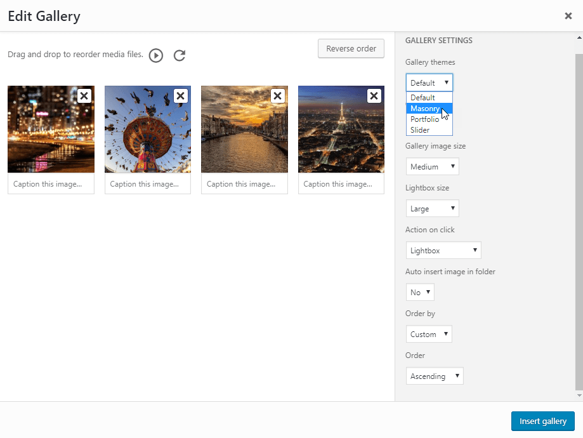583x438 pixels.
Task: Select Masonry from the theme list
Action: (425, 109)
